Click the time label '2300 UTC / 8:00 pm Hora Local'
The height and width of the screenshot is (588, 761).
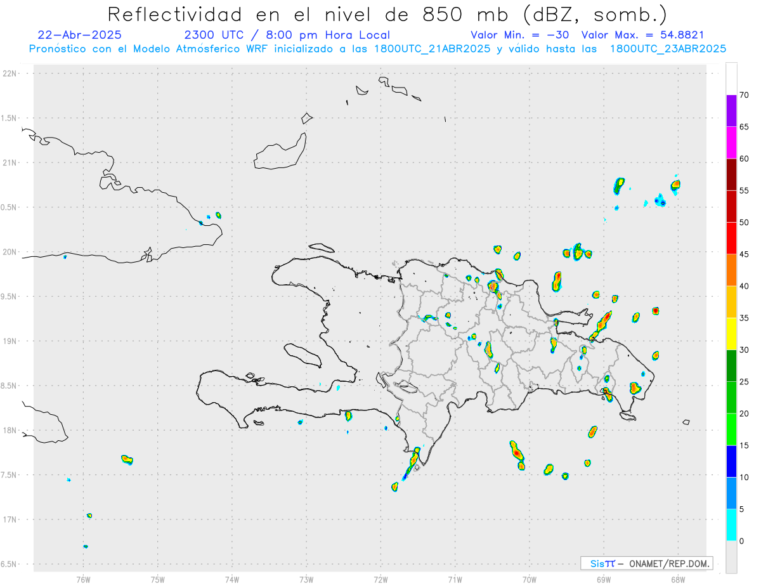point(287,35)
